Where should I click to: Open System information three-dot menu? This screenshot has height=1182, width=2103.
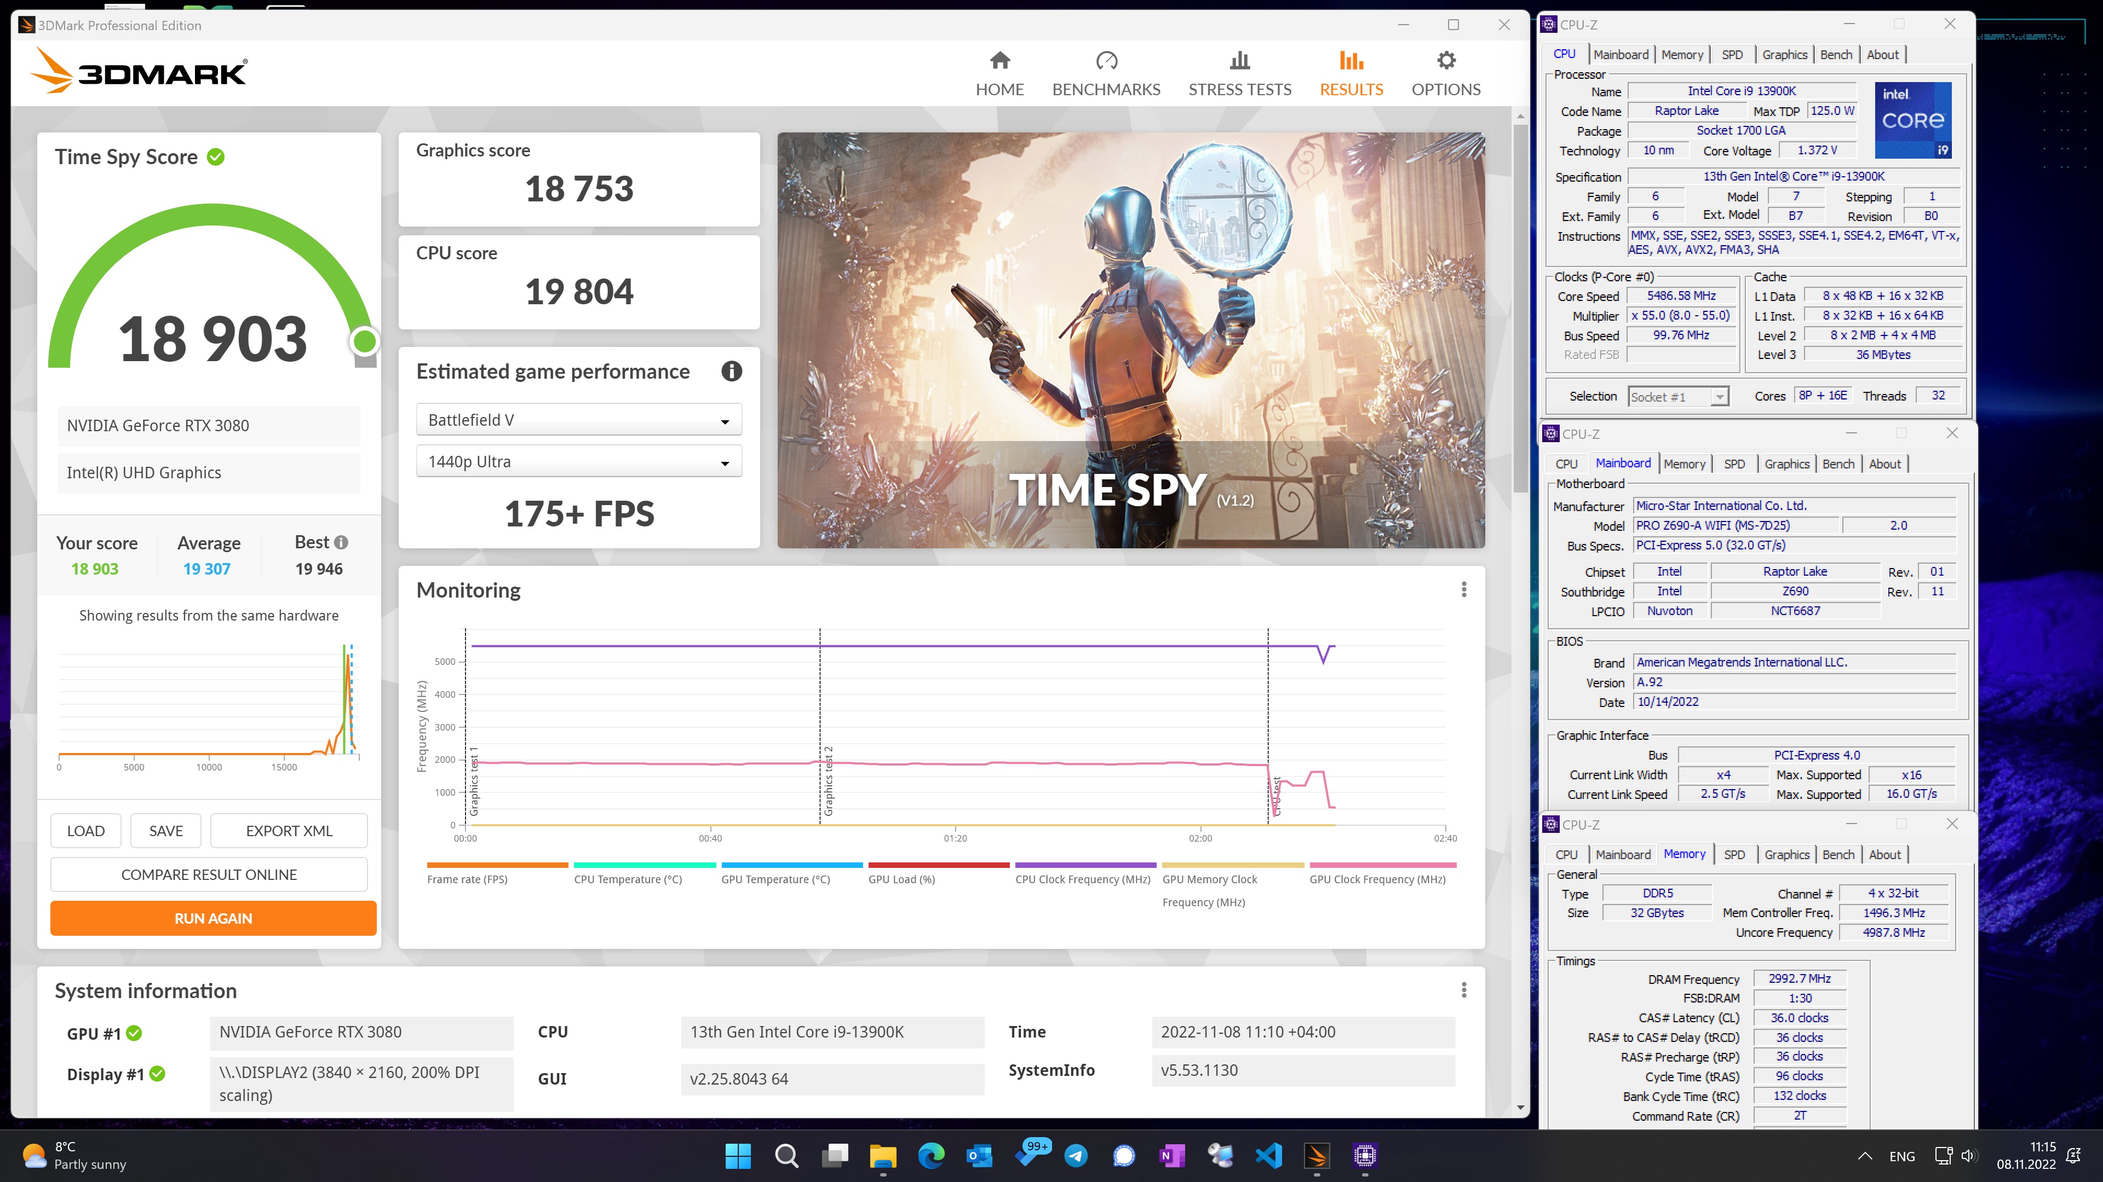pos(1464,989)
